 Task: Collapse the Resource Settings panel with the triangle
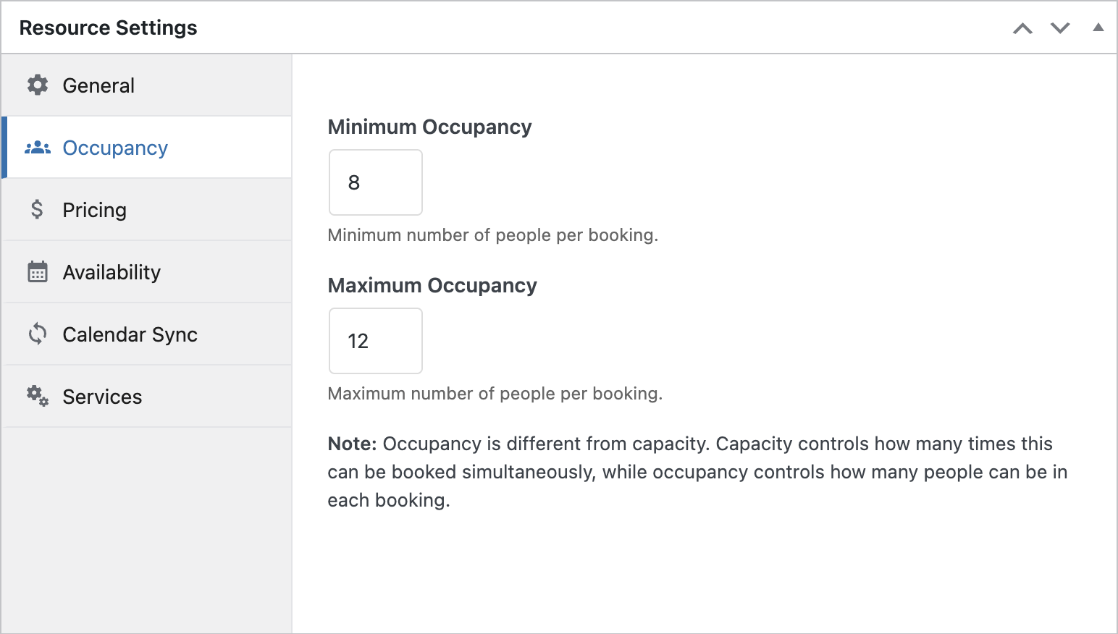(1098, 28)
